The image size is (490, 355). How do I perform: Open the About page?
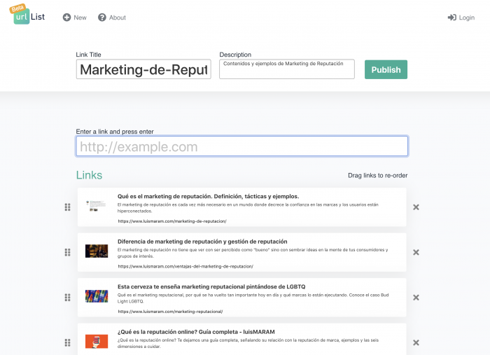pyautogui.click(x=112, y=18)
